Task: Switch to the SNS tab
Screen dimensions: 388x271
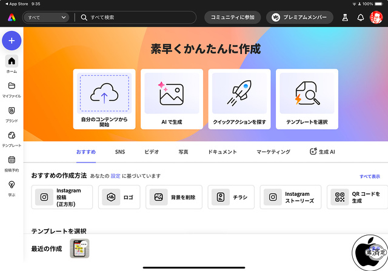Action: (x=120, y=152)
